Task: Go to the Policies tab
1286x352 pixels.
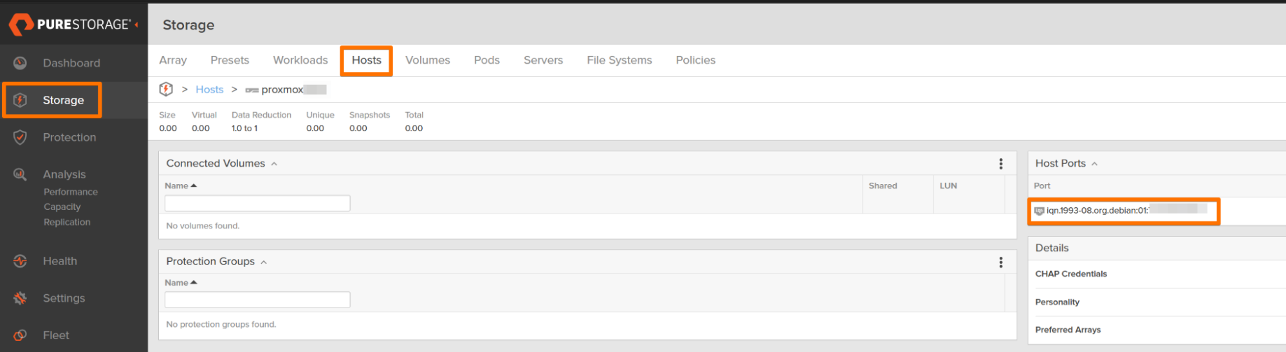Action: 695,60
